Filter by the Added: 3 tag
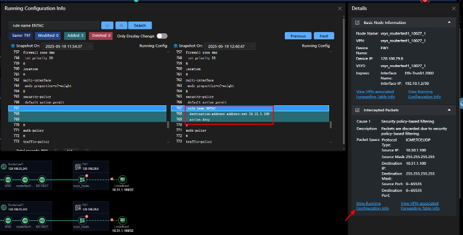Viewport: 463px width, 235px height. (x=75, y=36)
